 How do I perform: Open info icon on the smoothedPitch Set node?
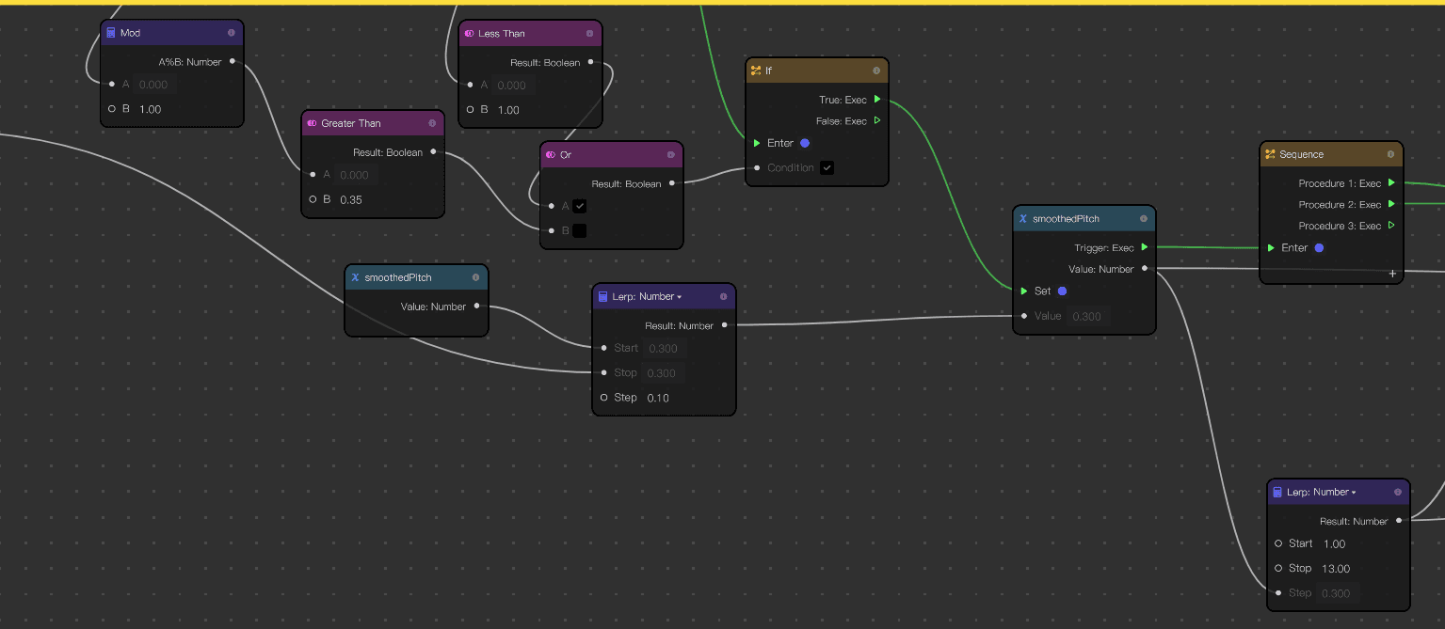[1144, 219]
